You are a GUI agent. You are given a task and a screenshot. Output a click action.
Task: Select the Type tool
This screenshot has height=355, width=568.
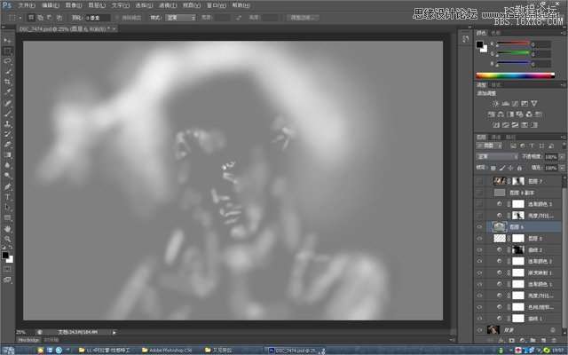8,196
